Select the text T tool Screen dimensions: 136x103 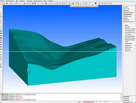tap(1, 64)
